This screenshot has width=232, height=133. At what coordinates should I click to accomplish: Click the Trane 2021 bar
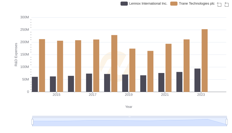click(168, 68)
